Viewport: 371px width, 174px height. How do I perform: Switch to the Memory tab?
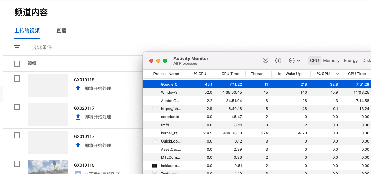click(x=331, y=60)
